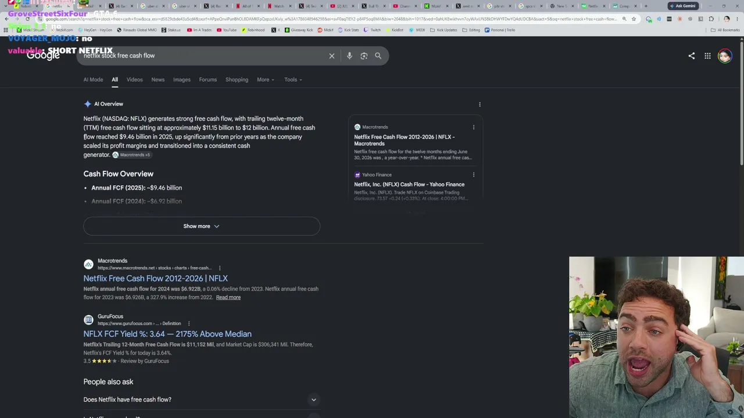Image resolution: width=744 pixels, height=418 pixels.
Task: Open a new tab with the plus button
Action: (x=646, y=6)
